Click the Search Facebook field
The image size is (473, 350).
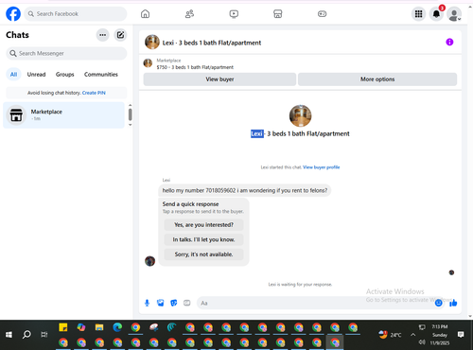pyautogui.click(x=76, y=14)
